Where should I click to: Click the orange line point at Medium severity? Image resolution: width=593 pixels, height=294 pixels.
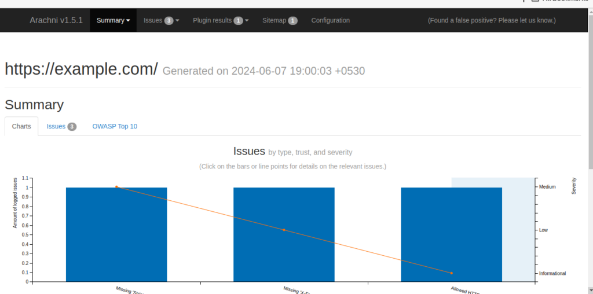pyautogui.click(x=116, y=187)
